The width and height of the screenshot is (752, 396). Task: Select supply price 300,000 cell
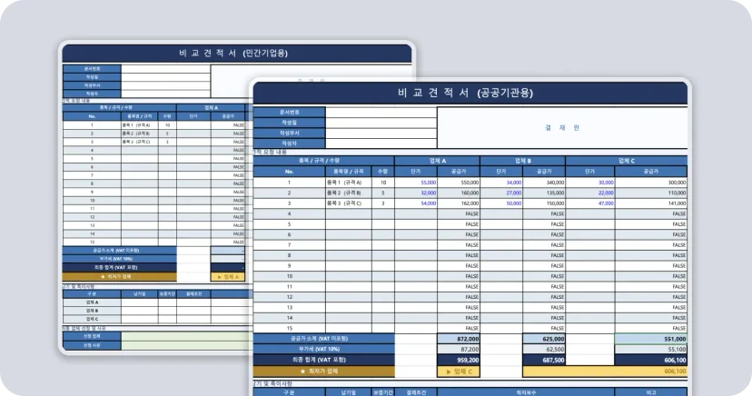point(651,183)
